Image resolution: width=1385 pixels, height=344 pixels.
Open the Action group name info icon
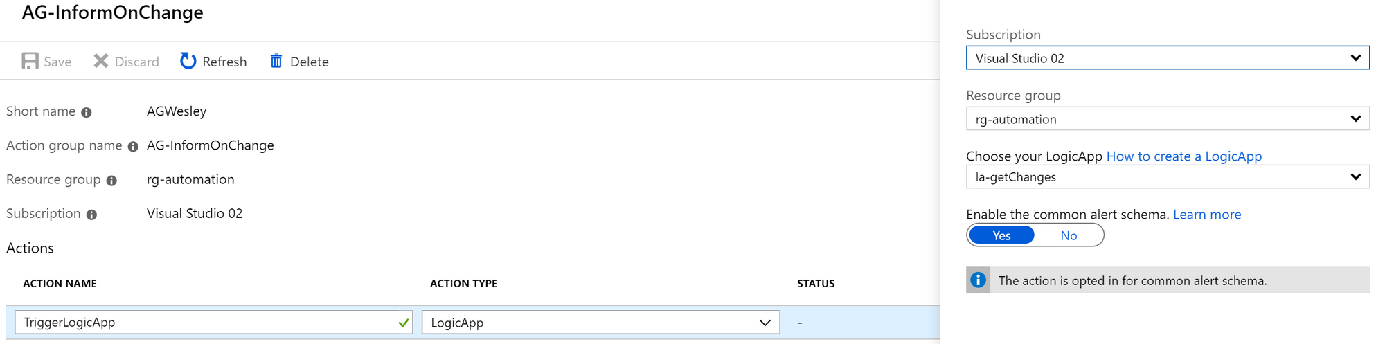pyautogui.click(x=133, y=147)
